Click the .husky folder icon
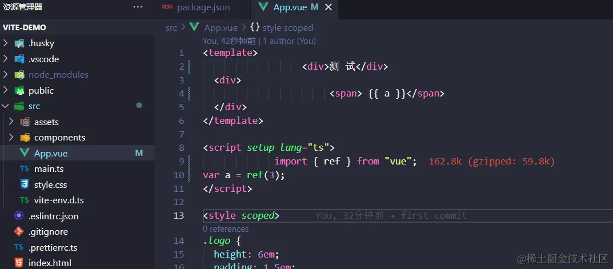Viewport: 613px width, 269px height. point(19,43)
